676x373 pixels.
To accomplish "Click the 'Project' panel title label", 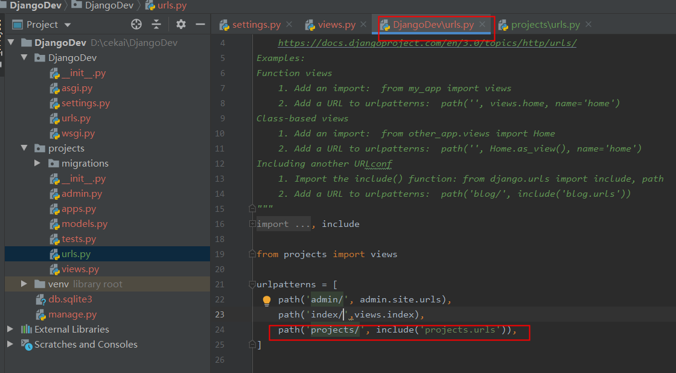I will point(42,25).
